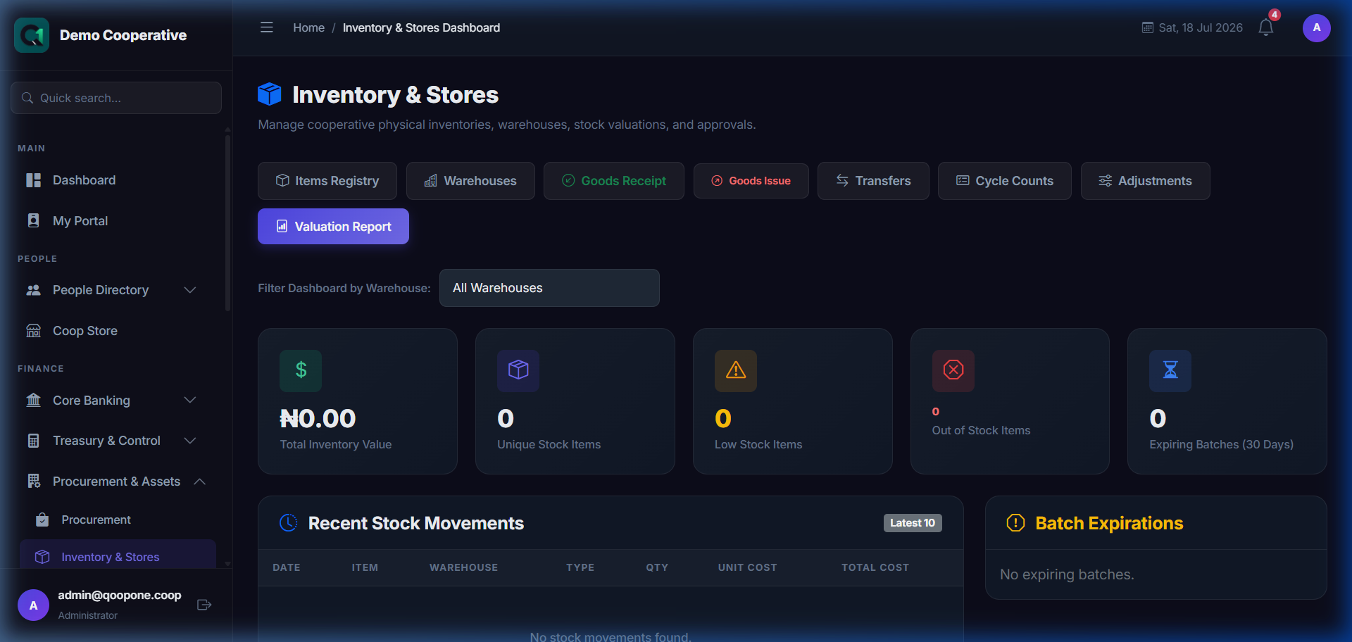
Task: Click the blue box icon beside page title
Action: (x=270, y=94)
